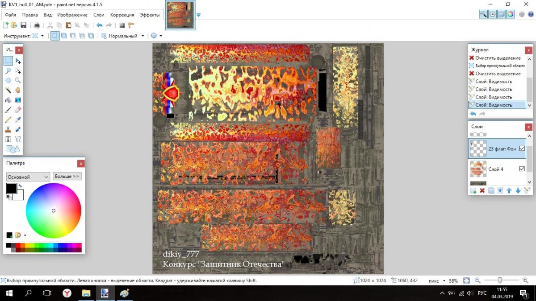Image resolution: width=536 pixels, height=301 pixels.
Task: Open the antialiasing sphere dropdown arrow
Action: (160, 36)
